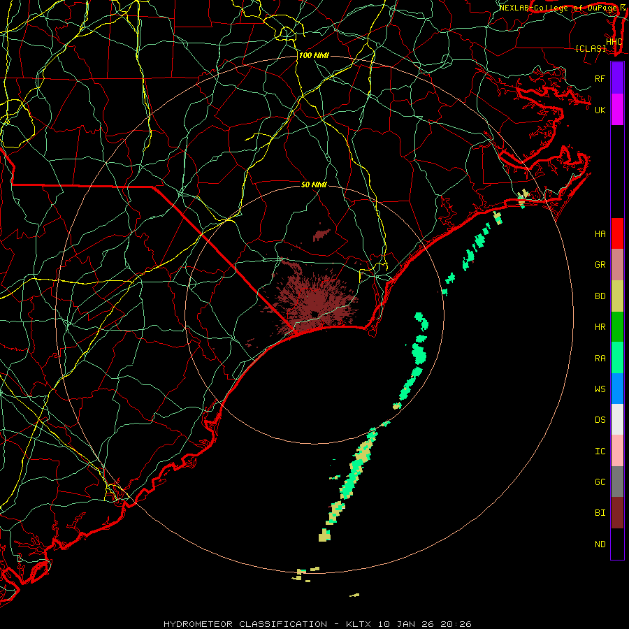629x629 pixels.
Task: Click the HHC product label
Action: (x=614, y=42)
